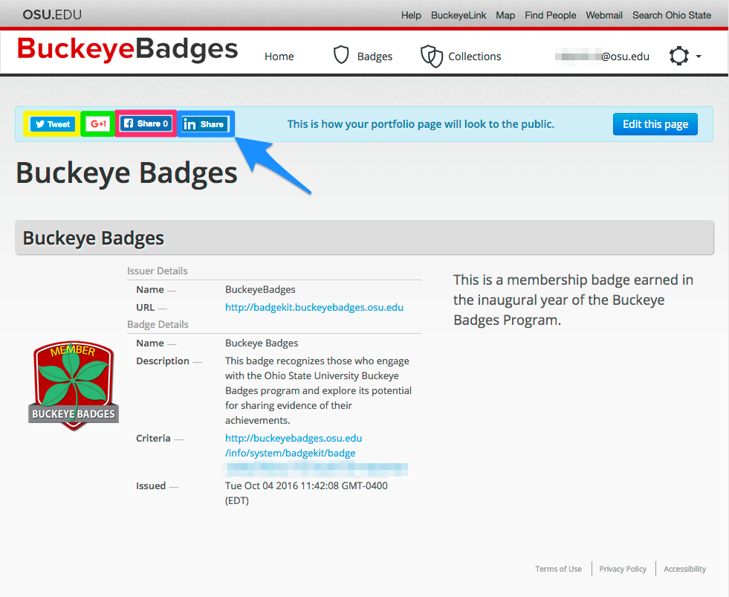
Task: Click the Buckeye Badges member badge image
Action: 74,385
